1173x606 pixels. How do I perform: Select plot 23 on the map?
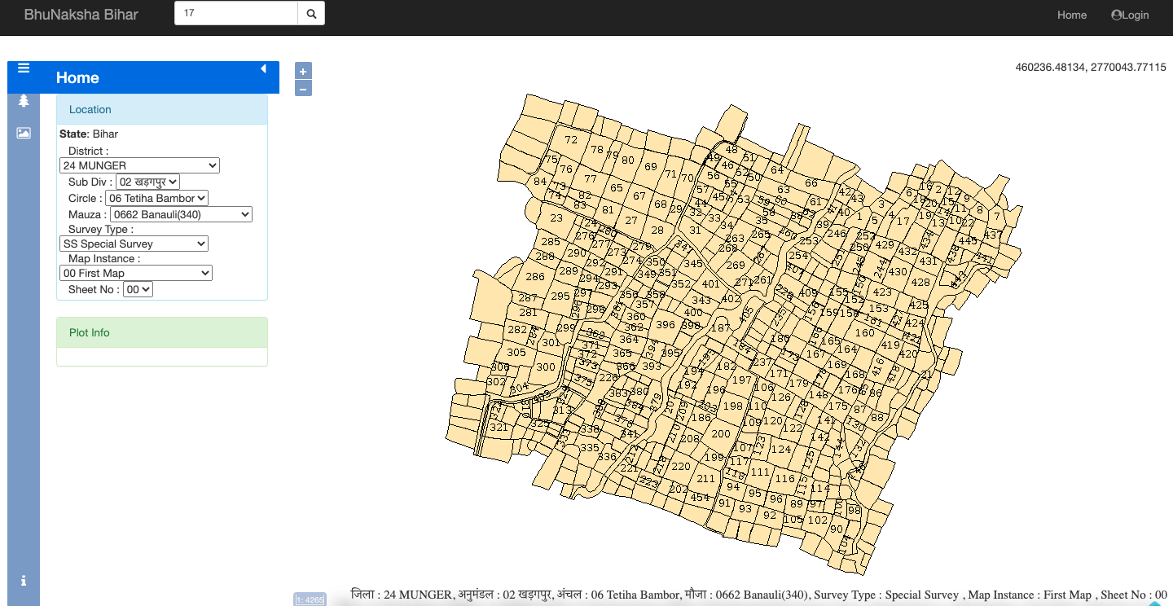click(x=556, y=218)
